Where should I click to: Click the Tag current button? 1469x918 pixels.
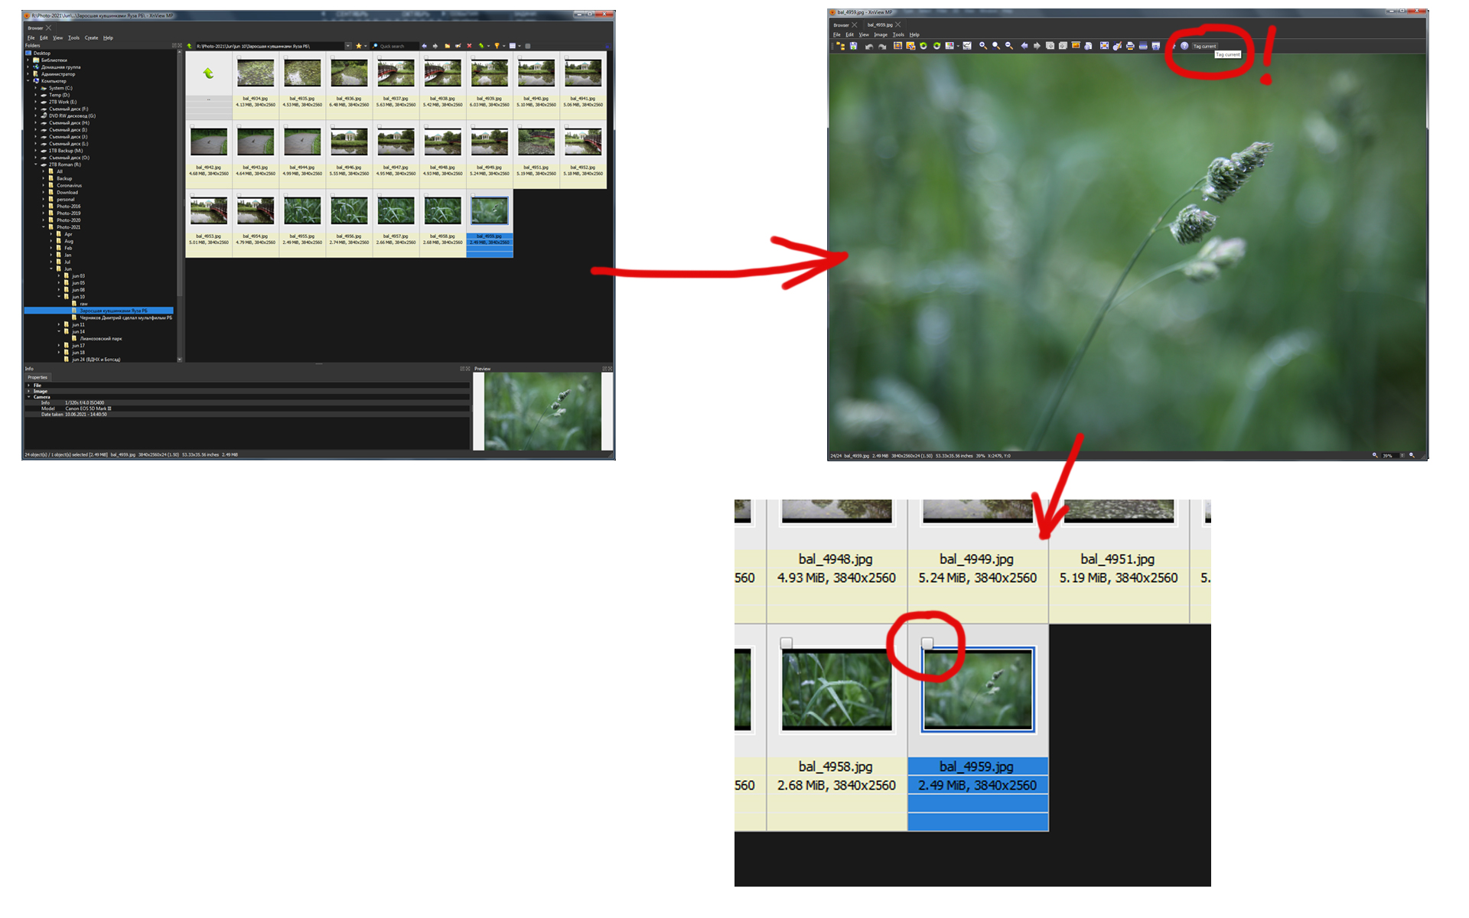[1204, 46]
